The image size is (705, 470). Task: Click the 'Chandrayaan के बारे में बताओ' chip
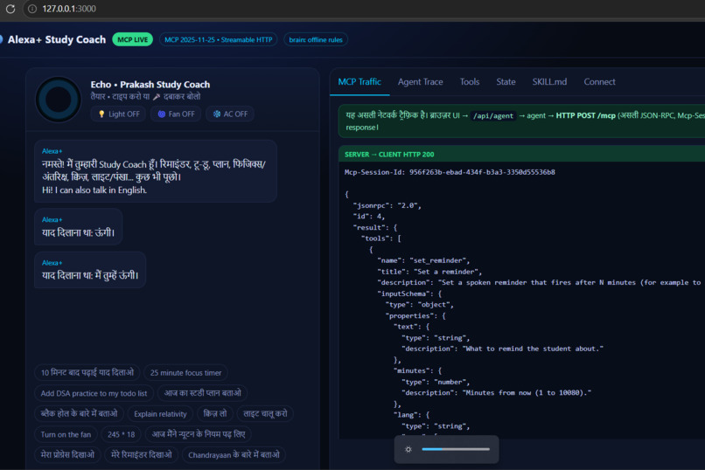[234, 455]
